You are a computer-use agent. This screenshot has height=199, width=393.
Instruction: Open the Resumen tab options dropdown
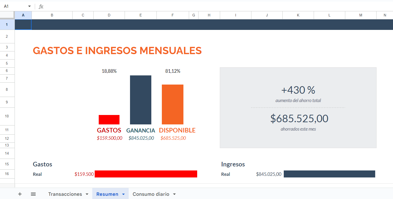click(x=124, y=194)
